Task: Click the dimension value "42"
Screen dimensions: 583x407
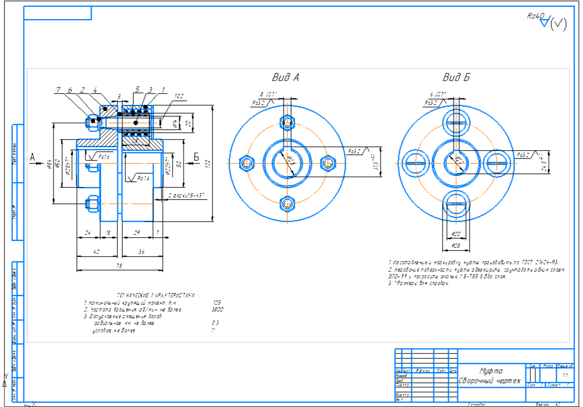Action: pyautogui.click(x=96, y=251)
